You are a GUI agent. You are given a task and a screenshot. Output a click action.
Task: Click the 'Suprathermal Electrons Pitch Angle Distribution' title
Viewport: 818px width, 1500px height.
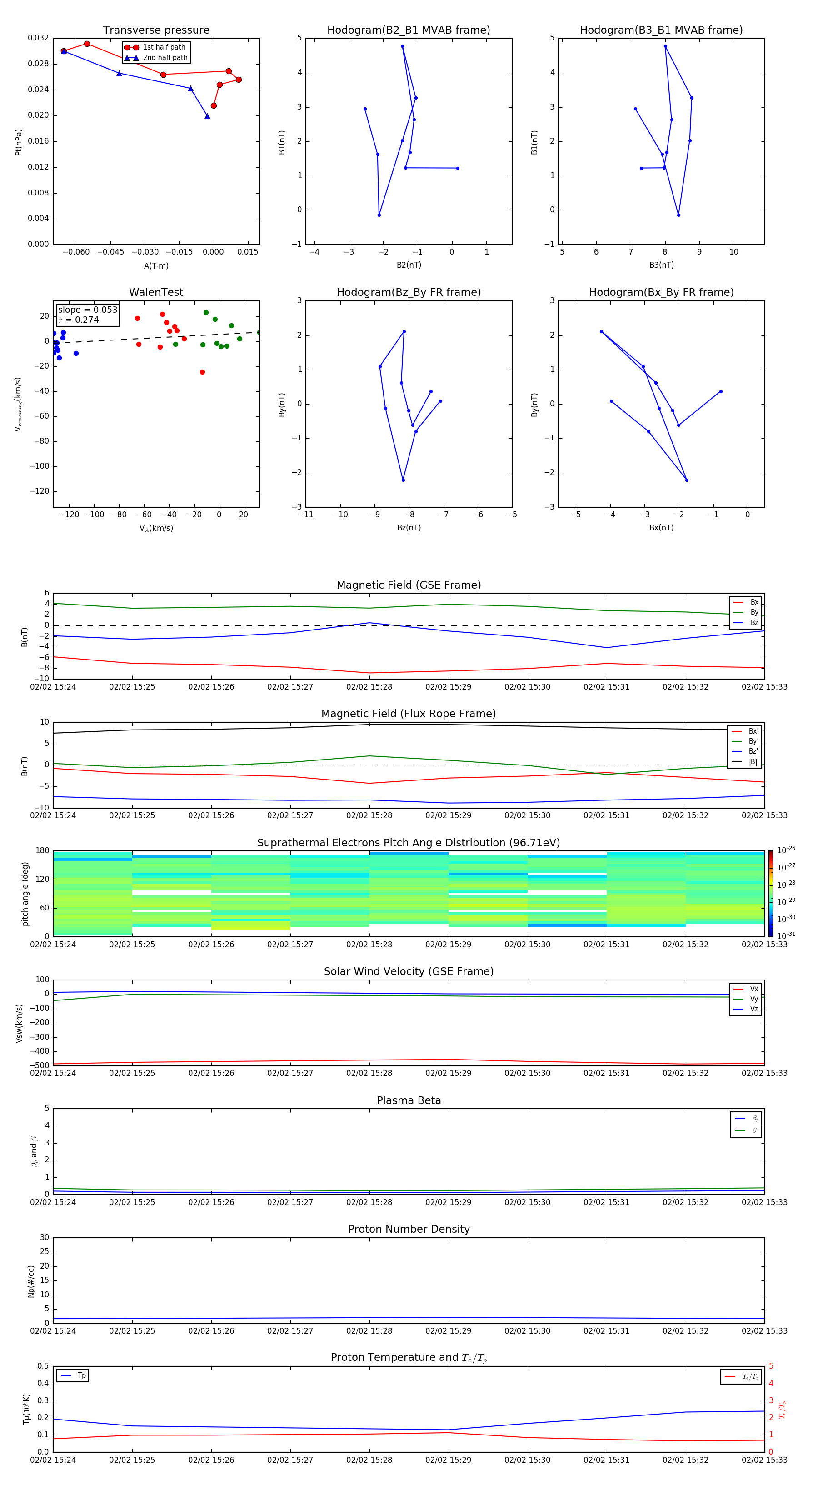409,843
